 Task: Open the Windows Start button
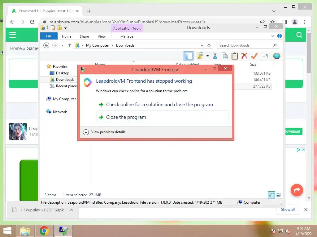click(7, 231)
